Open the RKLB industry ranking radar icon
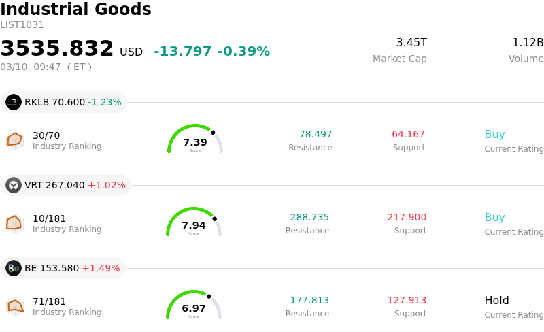Image resolution: width=544 pixels, height=332 pixels. coord(15,140)
